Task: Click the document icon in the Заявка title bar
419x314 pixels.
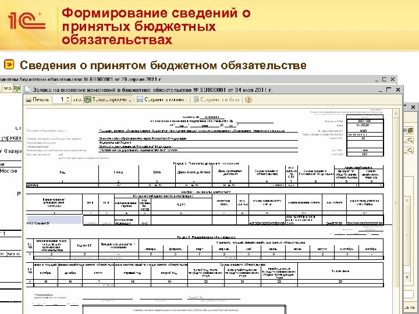Action: [27, 90]
